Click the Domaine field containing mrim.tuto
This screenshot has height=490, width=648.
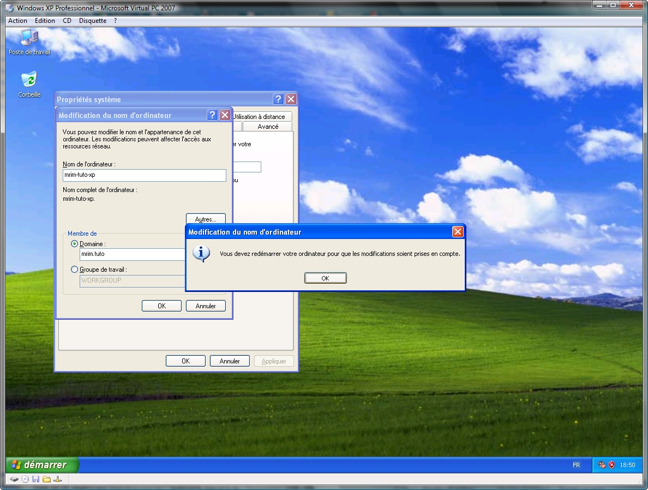132,254
